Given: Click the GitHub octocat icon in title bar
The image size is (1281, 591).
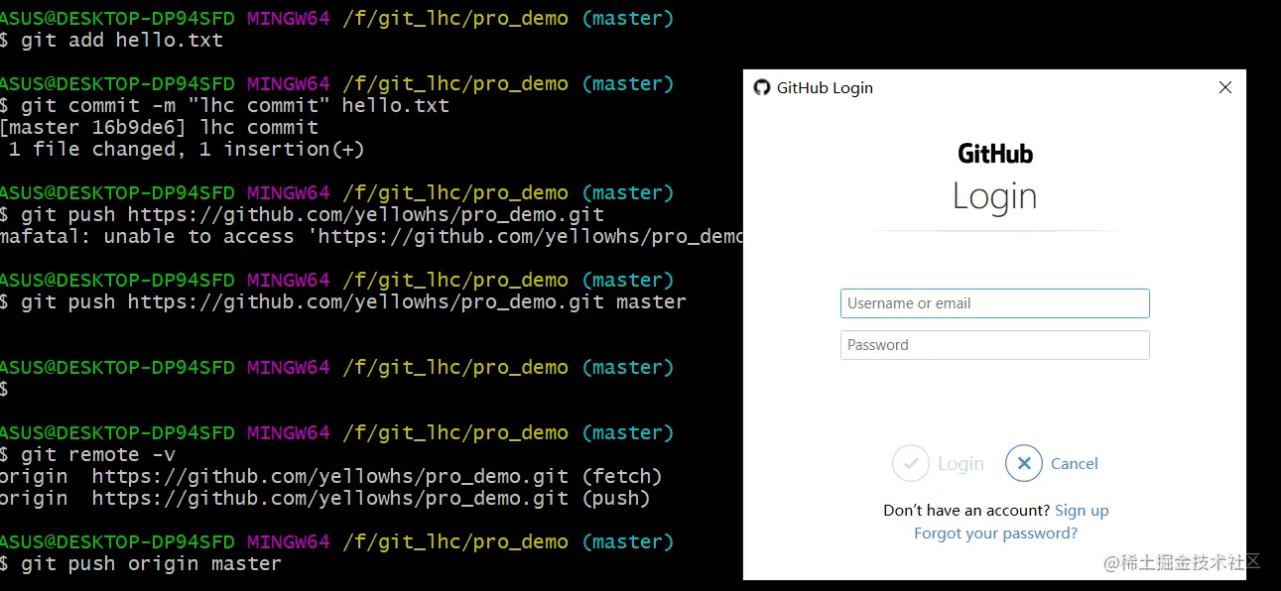Looking at the screenshot, I should [x=762, y=87].
